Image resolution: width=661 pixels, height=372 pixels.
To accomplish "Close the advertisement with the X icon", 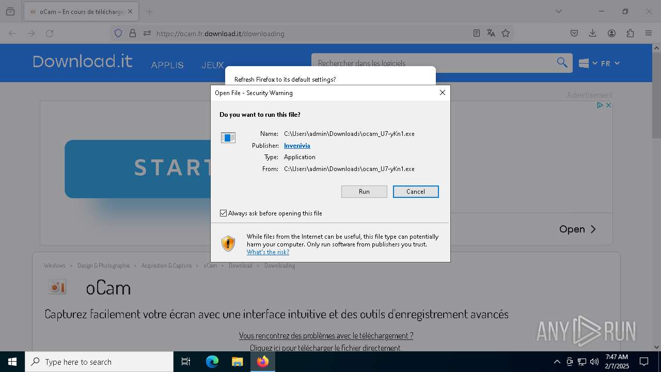I will point(608,105).
